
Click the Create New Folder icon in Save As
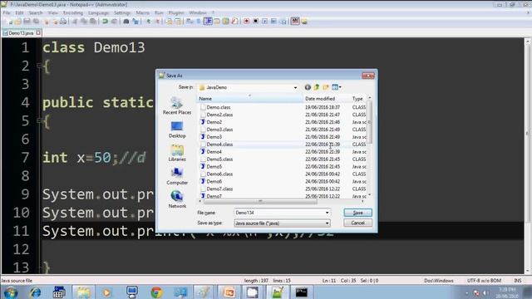326,87
